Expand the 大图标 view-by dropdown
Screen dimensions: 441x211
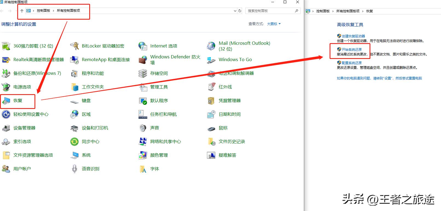[274, 24]
